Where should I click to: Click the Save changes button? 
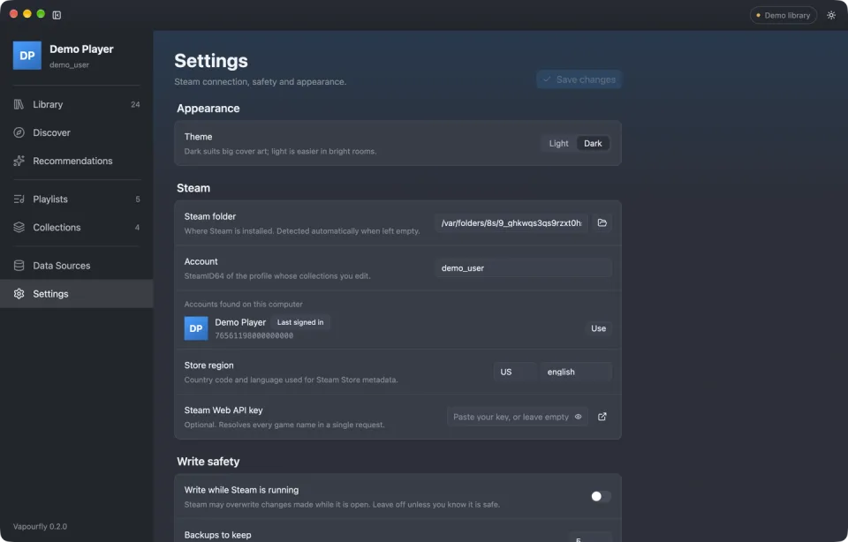[579, 79]
